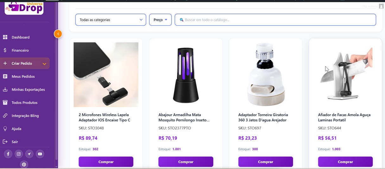The width and height of the screenshot is (385, 169).
Task: Open the Preço sort dropdown
Action: (161, 20)
